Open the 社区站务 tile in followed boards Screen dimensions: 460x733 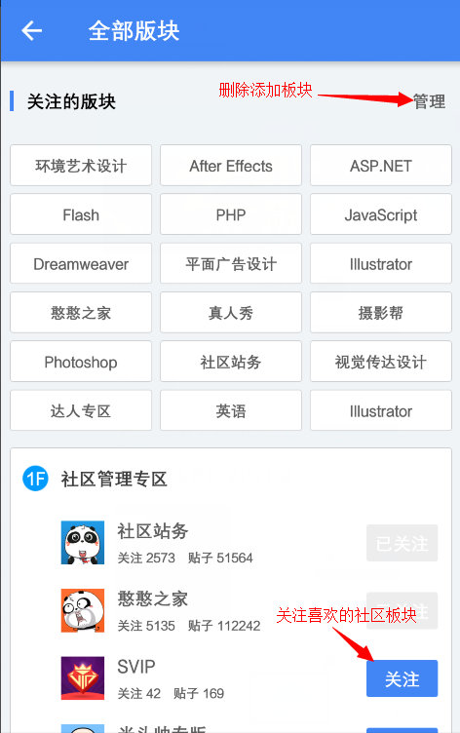(x=231, y=362)
